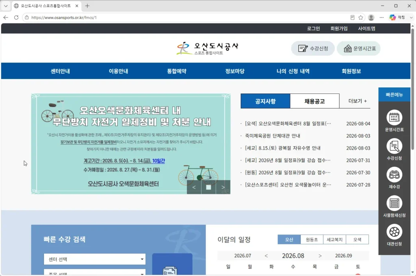Open the 이용안내 menu
Viewport: 416px width, 276px height.
tap(118, 71)
